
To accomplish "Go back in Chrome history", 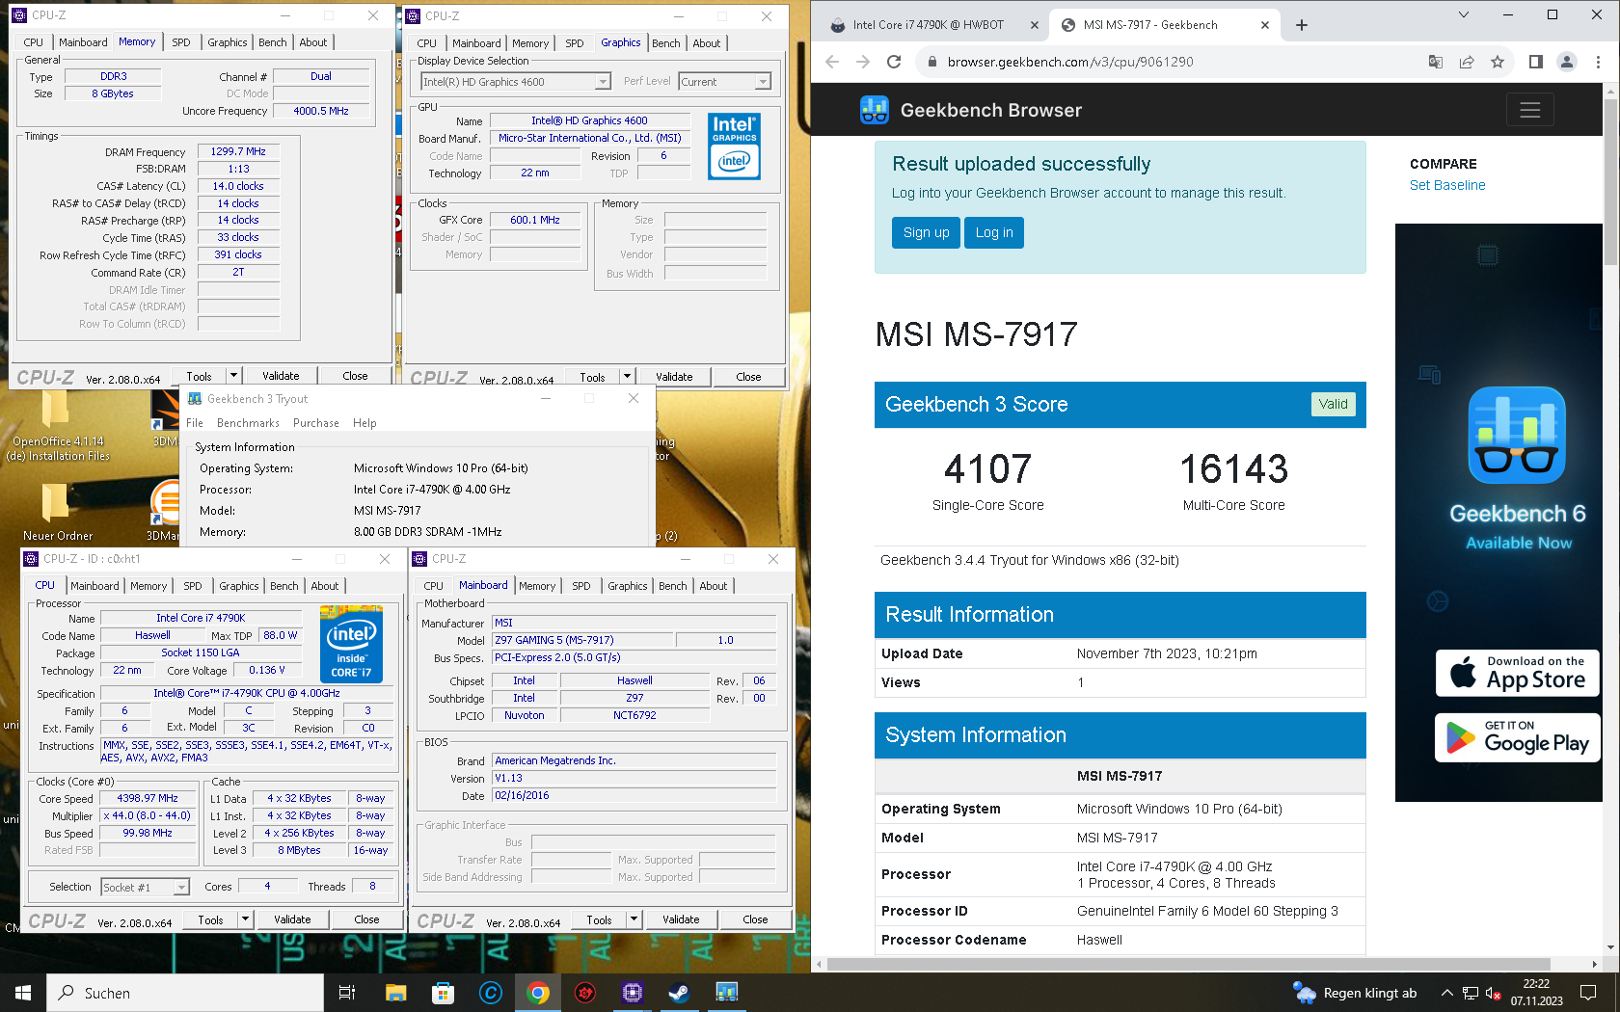I will click(x=832, y=62).
